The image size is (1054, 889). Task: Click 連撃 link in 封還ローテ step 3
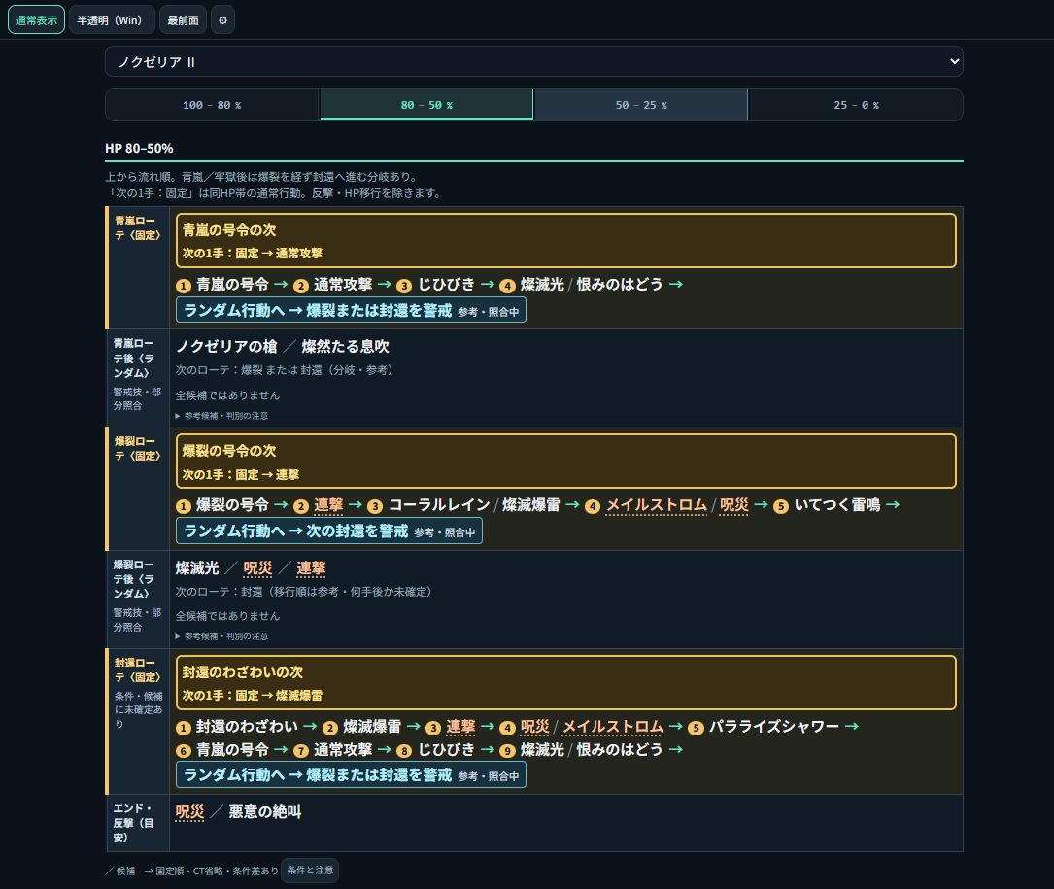[x=460, y=727]
